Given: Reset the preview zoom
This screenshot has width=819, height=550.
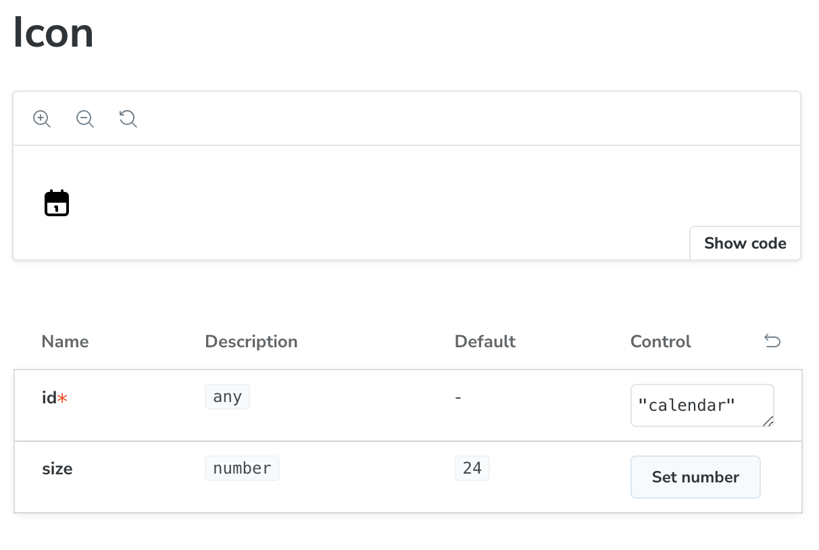Looking at the screenshot, I should coord(128,119).
